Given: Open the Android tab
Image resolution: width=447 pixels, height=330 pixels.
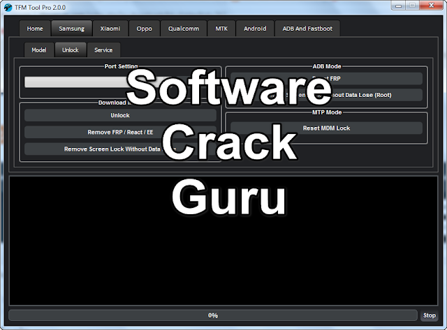Looking at the screenshot, I should [x=255, y=29].
